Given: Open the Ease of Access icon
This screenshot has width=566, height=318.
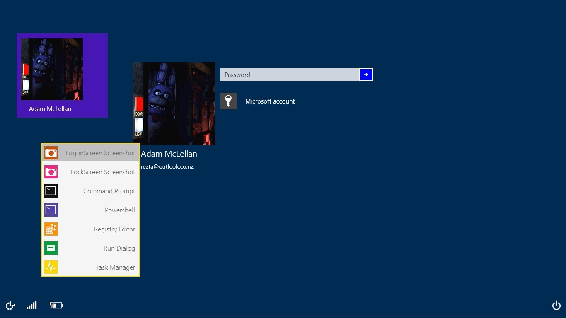Looking at the screenshot, I should [x=10, y=306].
